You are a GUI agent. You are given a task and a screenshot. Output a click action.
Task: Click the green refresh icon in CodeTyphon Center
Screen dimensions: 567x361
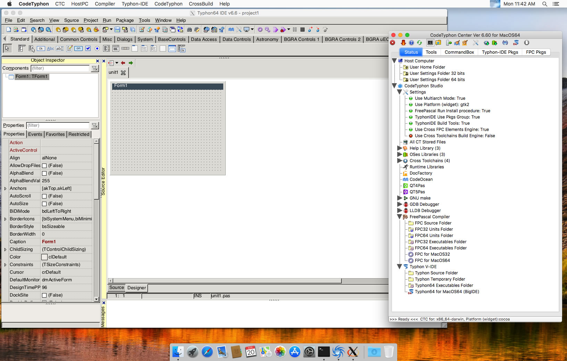coord(419,43)
